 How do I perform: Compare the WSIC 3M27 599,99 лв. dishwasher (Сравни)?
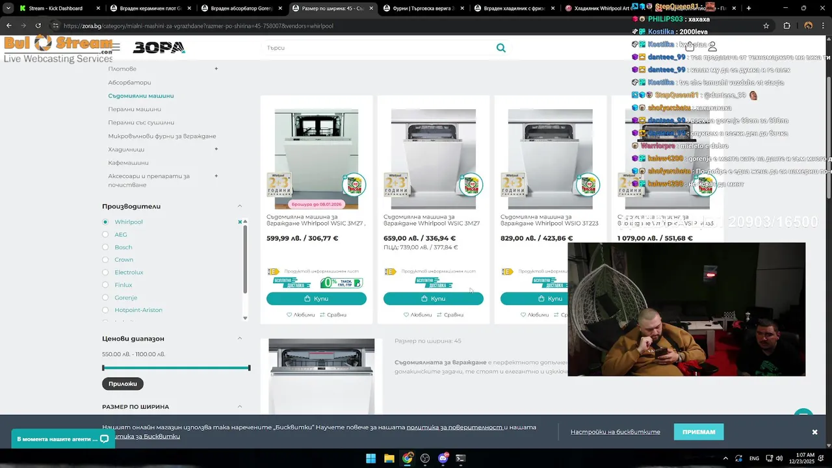pos(333,315)
